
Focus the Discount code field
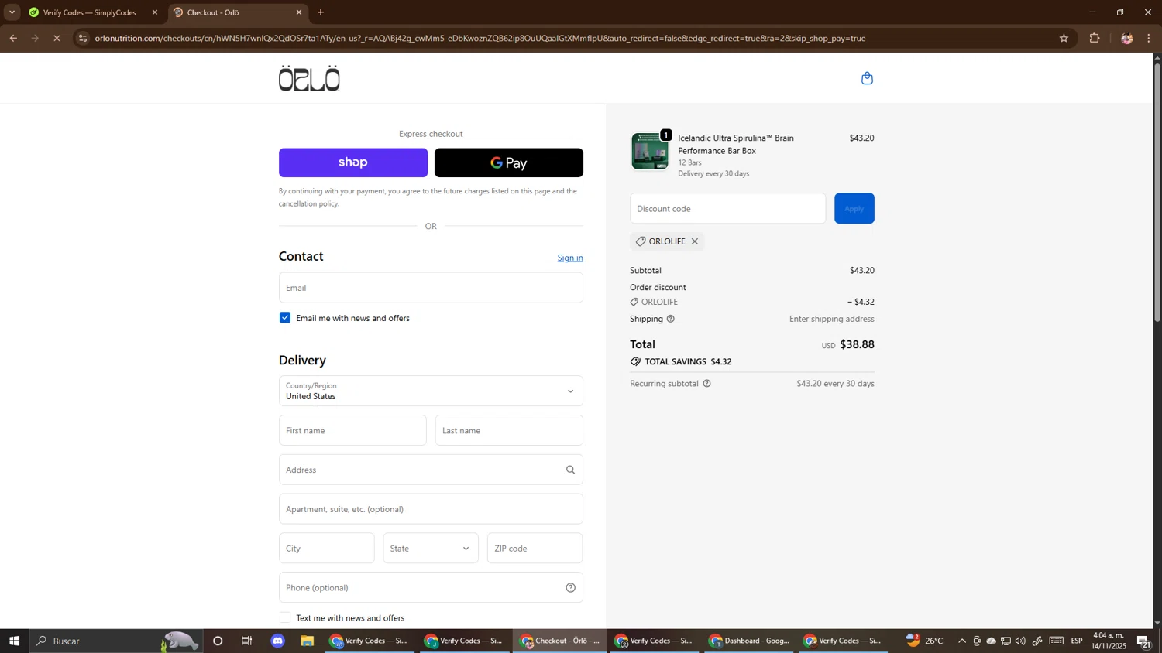coord(728,209)
